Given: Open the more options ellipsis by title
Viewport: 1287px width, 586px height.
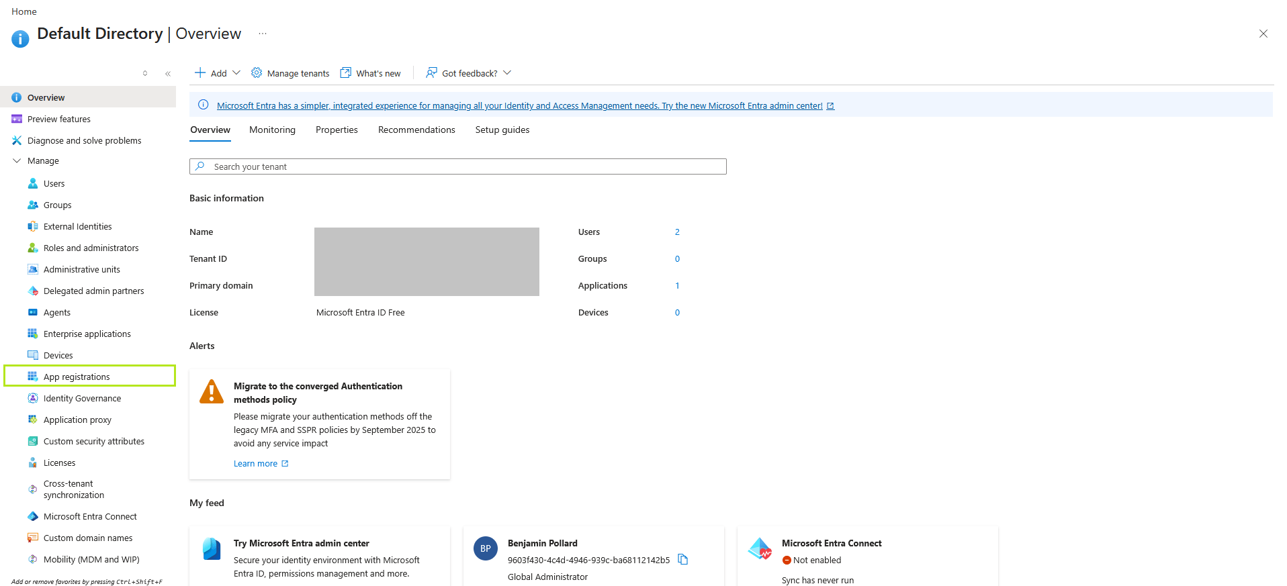Looking at the screenshot, I should [x=263, y=33].
